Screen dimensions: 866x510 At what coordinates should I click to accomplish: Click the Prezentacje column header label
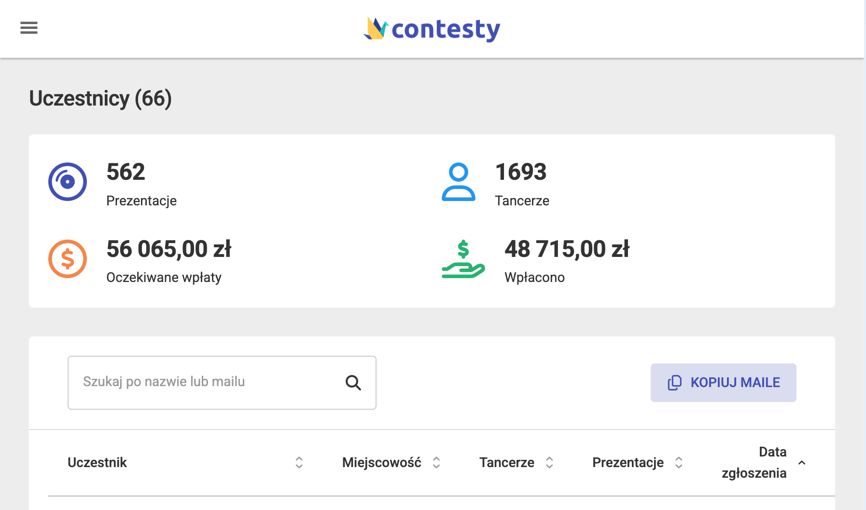coord(628,463)
